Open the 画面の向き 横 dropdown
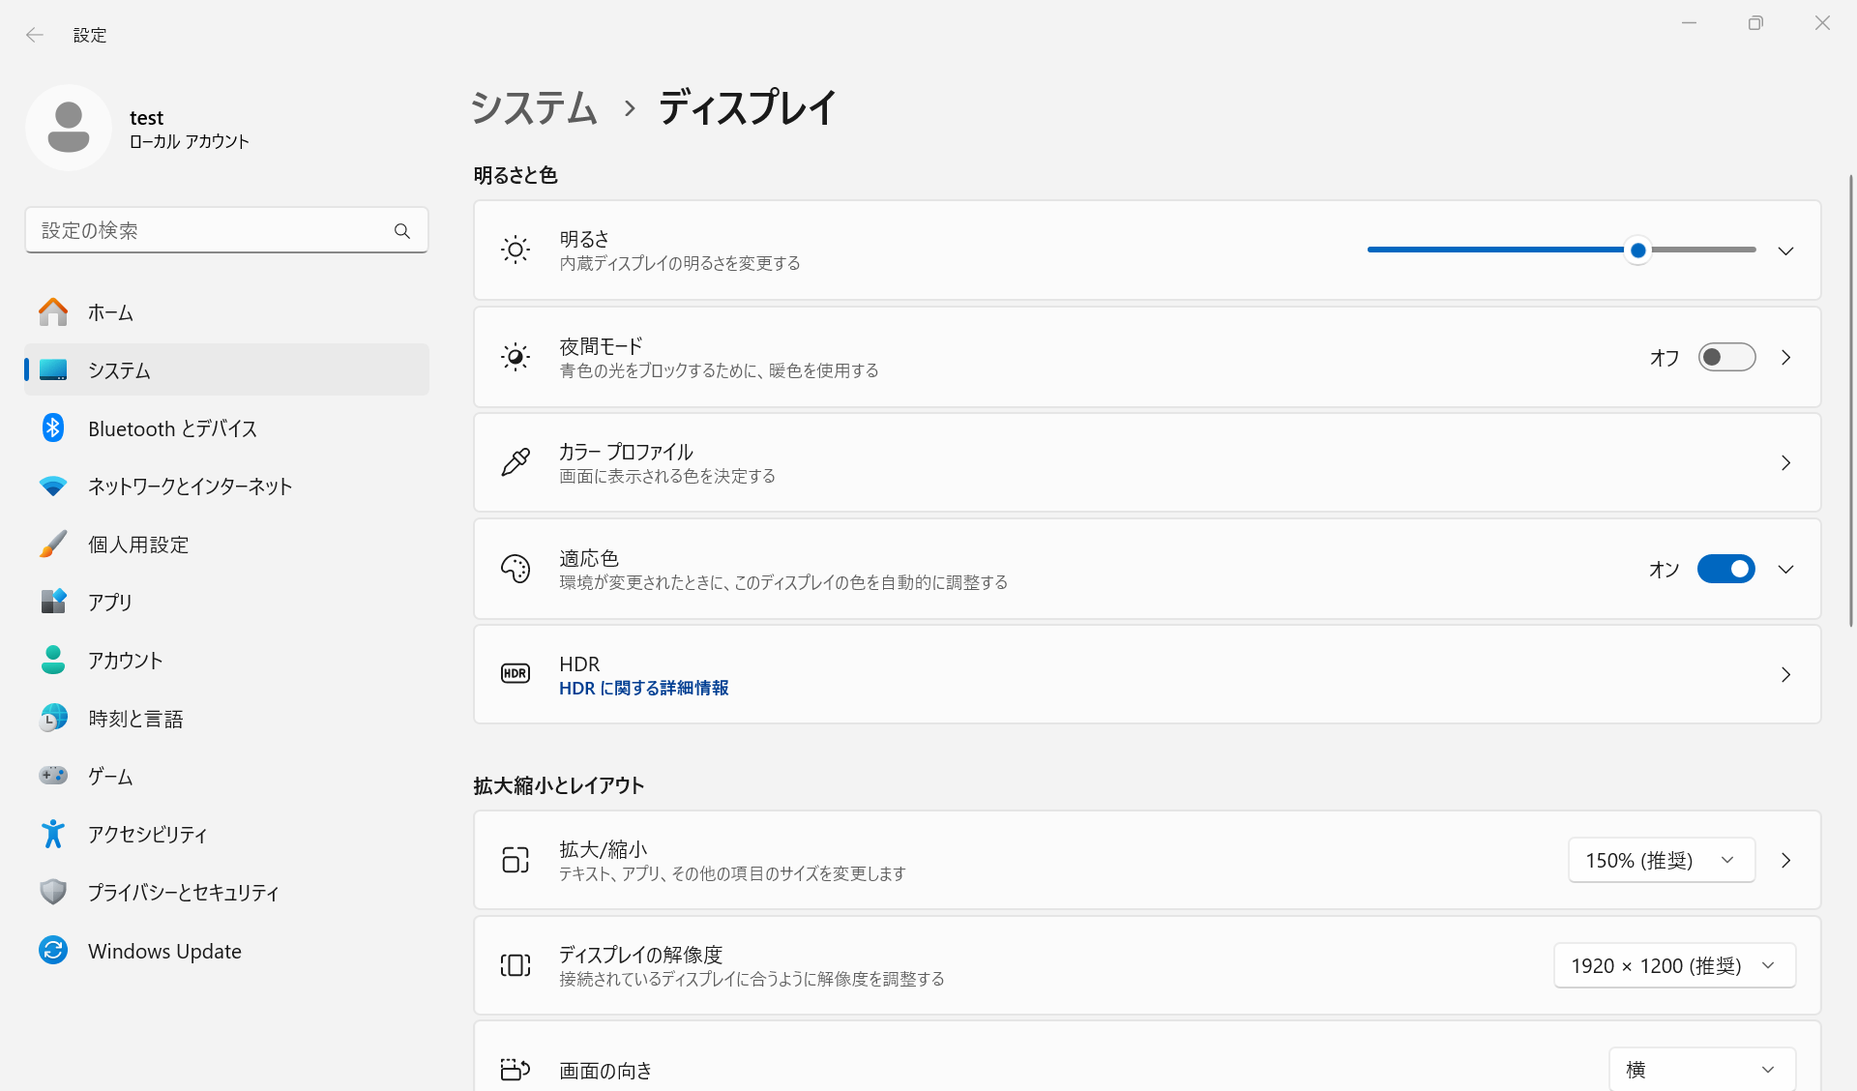The image size is (1857, 1091). pyautogui.click(x=1701, y=1070)
